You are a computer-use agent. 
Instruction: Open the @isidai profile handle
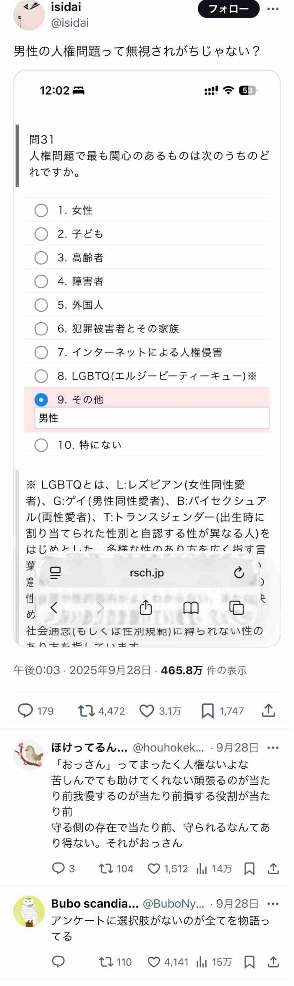70,23
